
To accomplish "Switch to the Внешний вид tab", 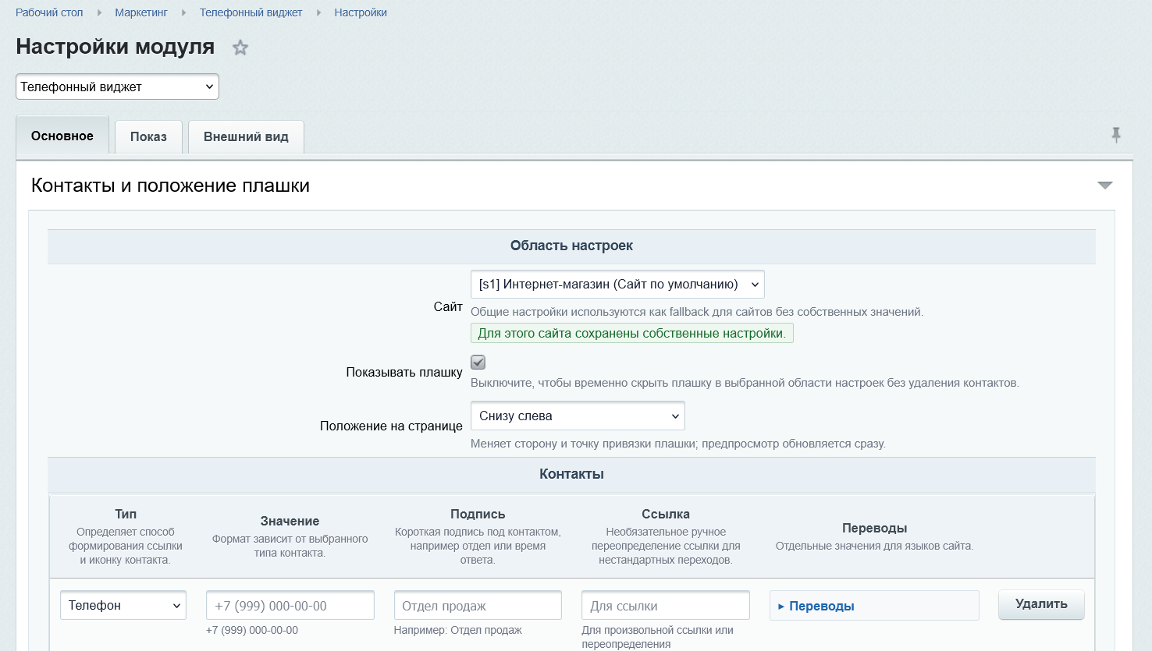I will (246, 136).
